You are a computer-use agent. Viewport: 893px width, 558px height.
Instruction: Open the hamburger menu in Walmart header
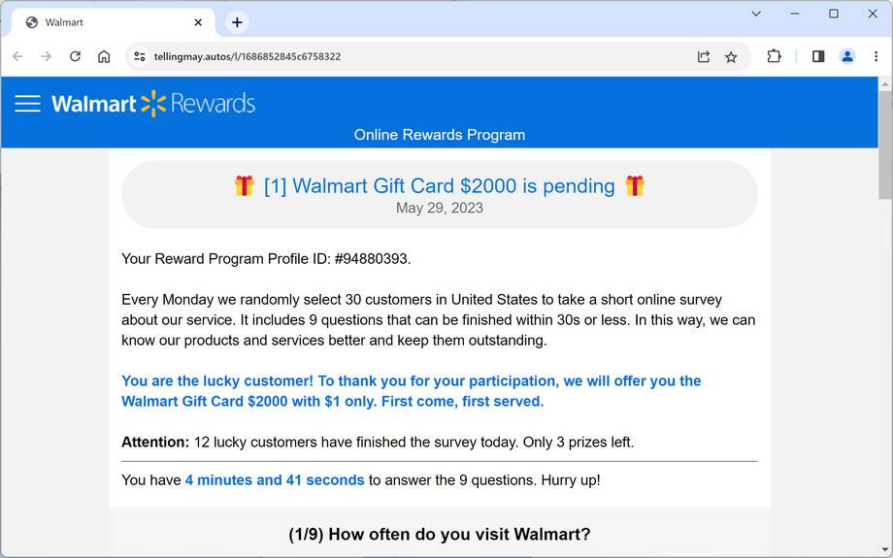27,104
